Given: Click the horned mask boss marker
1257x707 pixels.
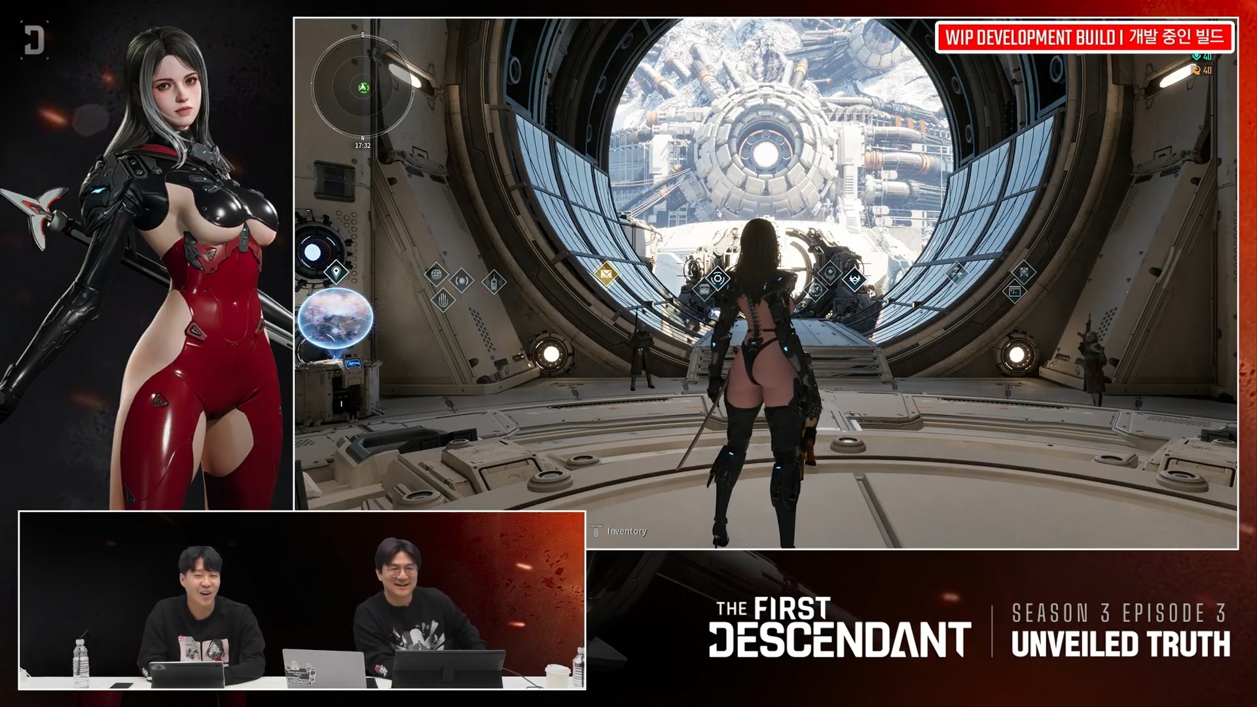Looking at the screenshot, I should [854, 280].
